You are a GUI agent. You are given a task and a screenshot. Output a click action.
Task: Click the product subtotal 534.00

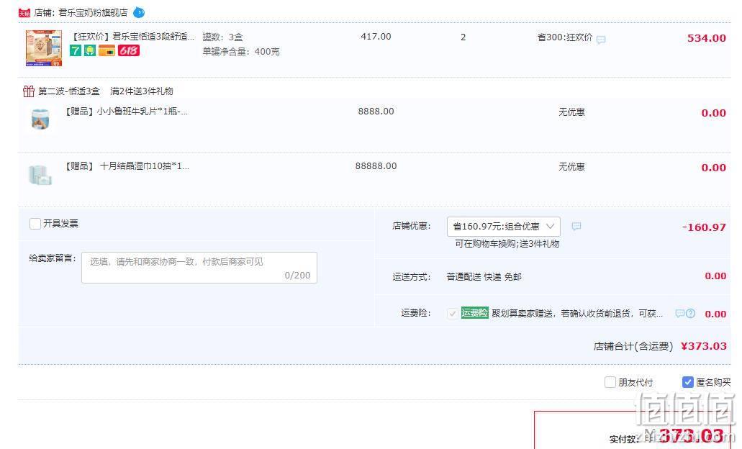[x=707, y=38]
